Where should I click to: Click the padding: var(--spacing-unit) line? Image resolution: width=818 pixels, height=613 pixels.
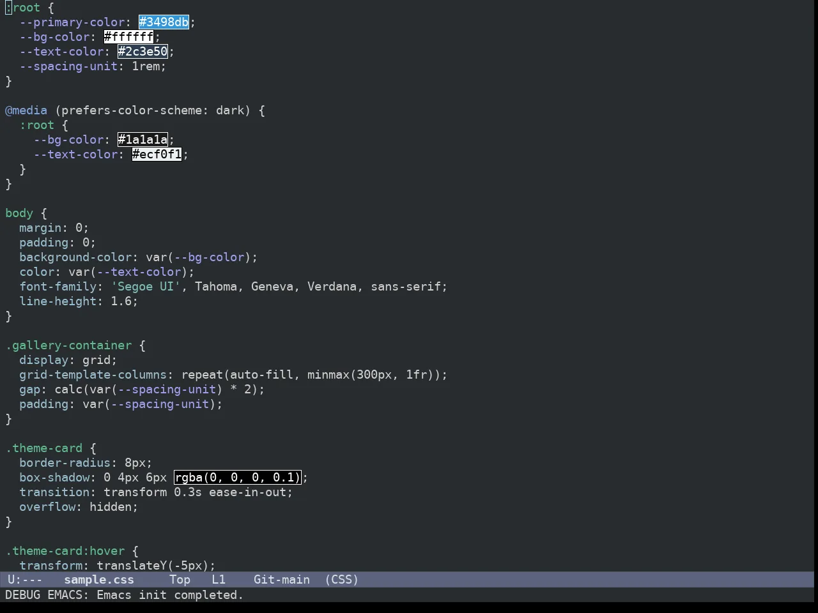121,404
